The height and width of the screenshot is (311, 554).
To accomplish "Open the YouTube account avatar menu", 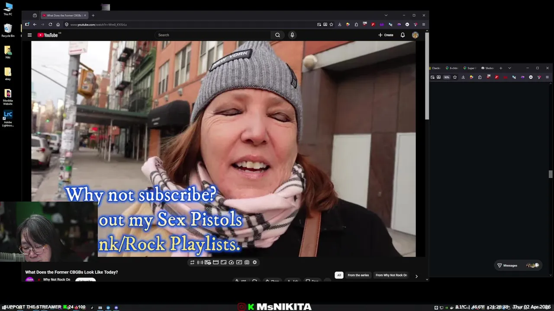I will pyautogui.click(x=415, y=35).
